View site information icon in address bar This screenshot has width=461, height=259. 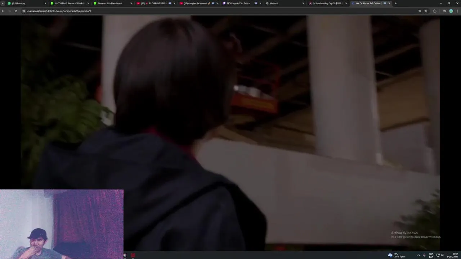(x=24, y=11)
